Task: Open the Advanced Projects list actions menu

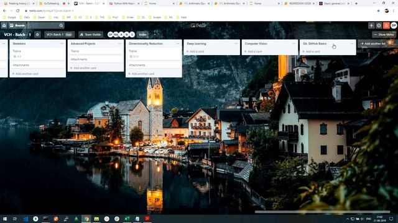Action: [120, 43]
